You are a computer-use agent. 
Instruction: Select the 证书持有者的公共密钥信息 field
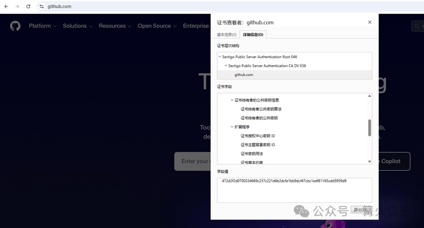pos(257,100)
